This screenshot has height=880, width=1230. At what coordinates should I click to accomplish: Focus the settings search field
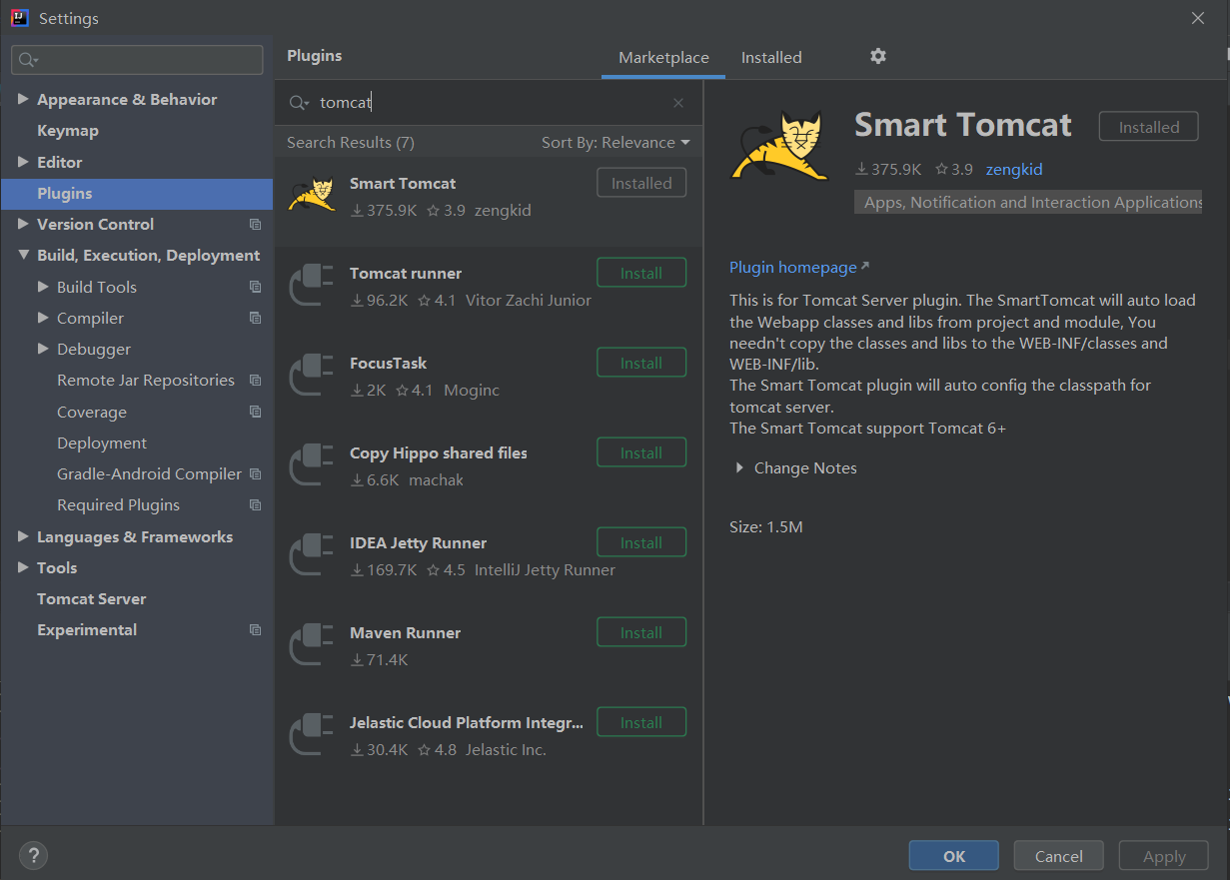click(x=138, y=60)
